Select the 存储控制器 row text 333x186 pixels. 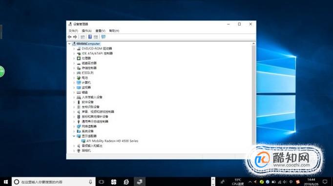[89, 68]
